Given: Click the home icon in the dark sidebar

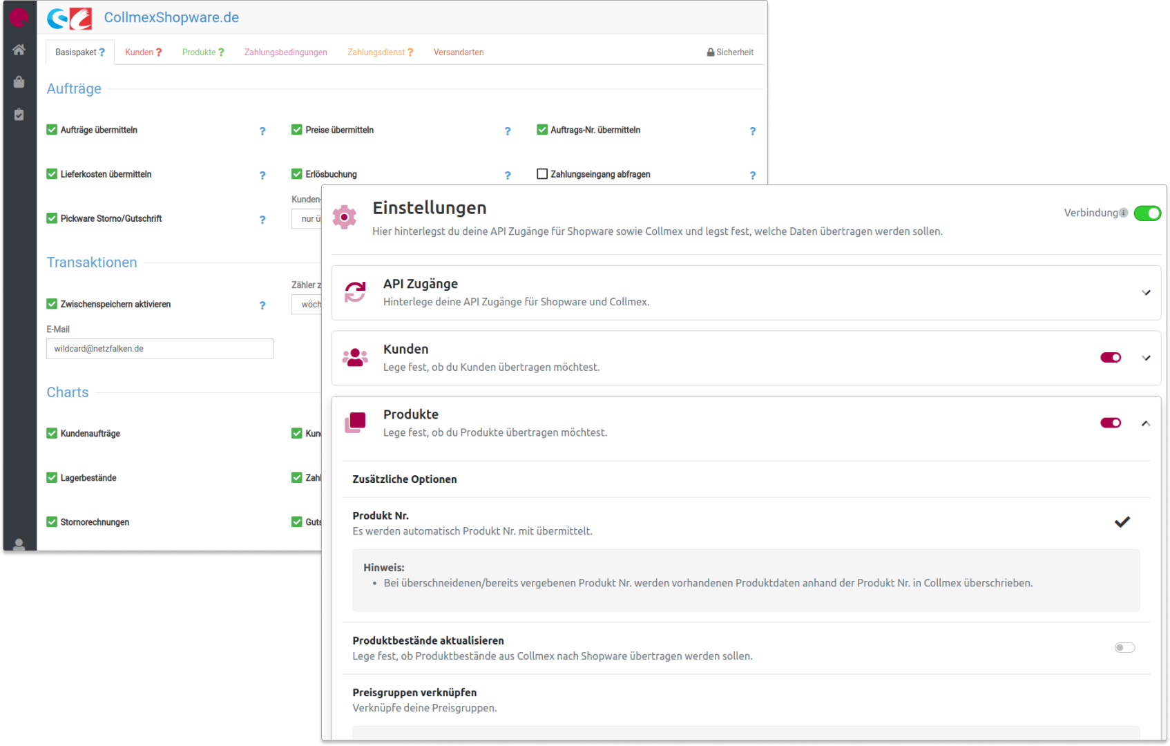Looking at the screenshot, I should click(x=19, y=50).
